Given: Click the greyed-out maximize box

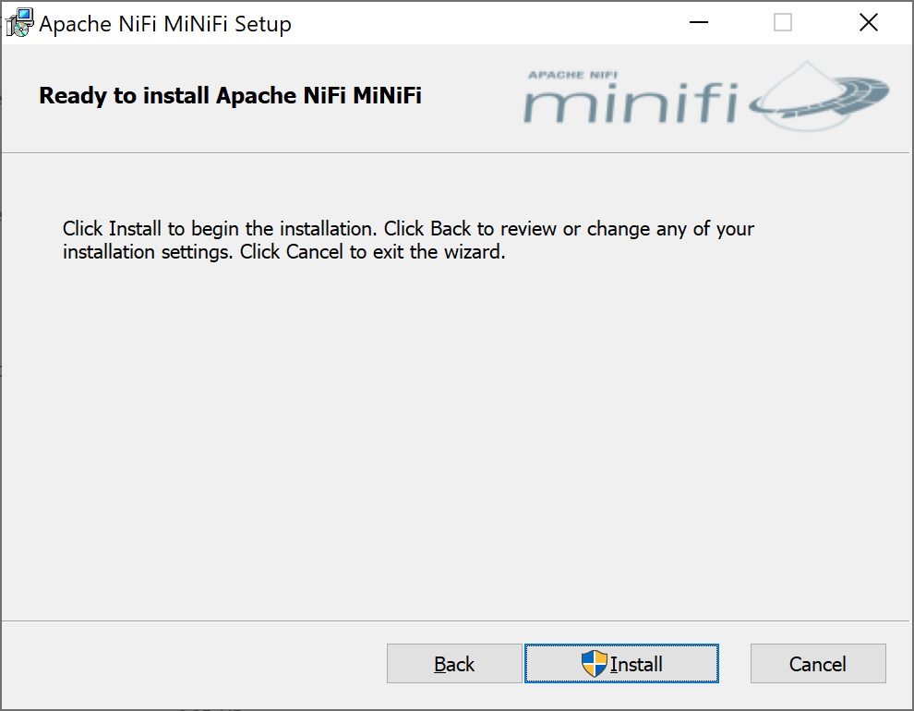Looking at the screenshot, I should click(x=783, y=23).
